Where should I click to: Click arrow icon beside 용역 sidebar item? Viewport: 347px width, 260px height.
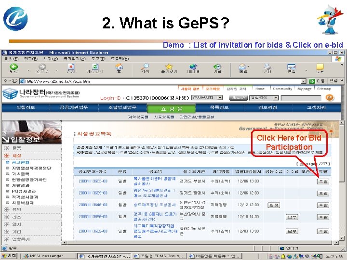click(x=6, y=209)
